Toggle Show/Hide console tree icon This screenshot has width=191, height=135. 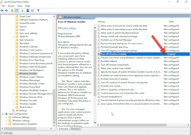[16, 11]
